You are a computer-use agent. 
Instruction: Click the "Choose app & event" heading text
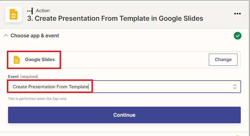[35, 36]
